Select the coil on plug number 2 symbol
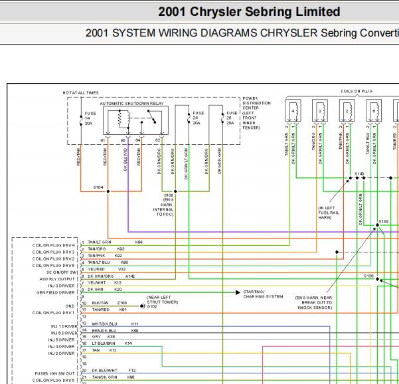Viewport: 399px width, 384px height. pyautogui.click(x=347, y=110)
